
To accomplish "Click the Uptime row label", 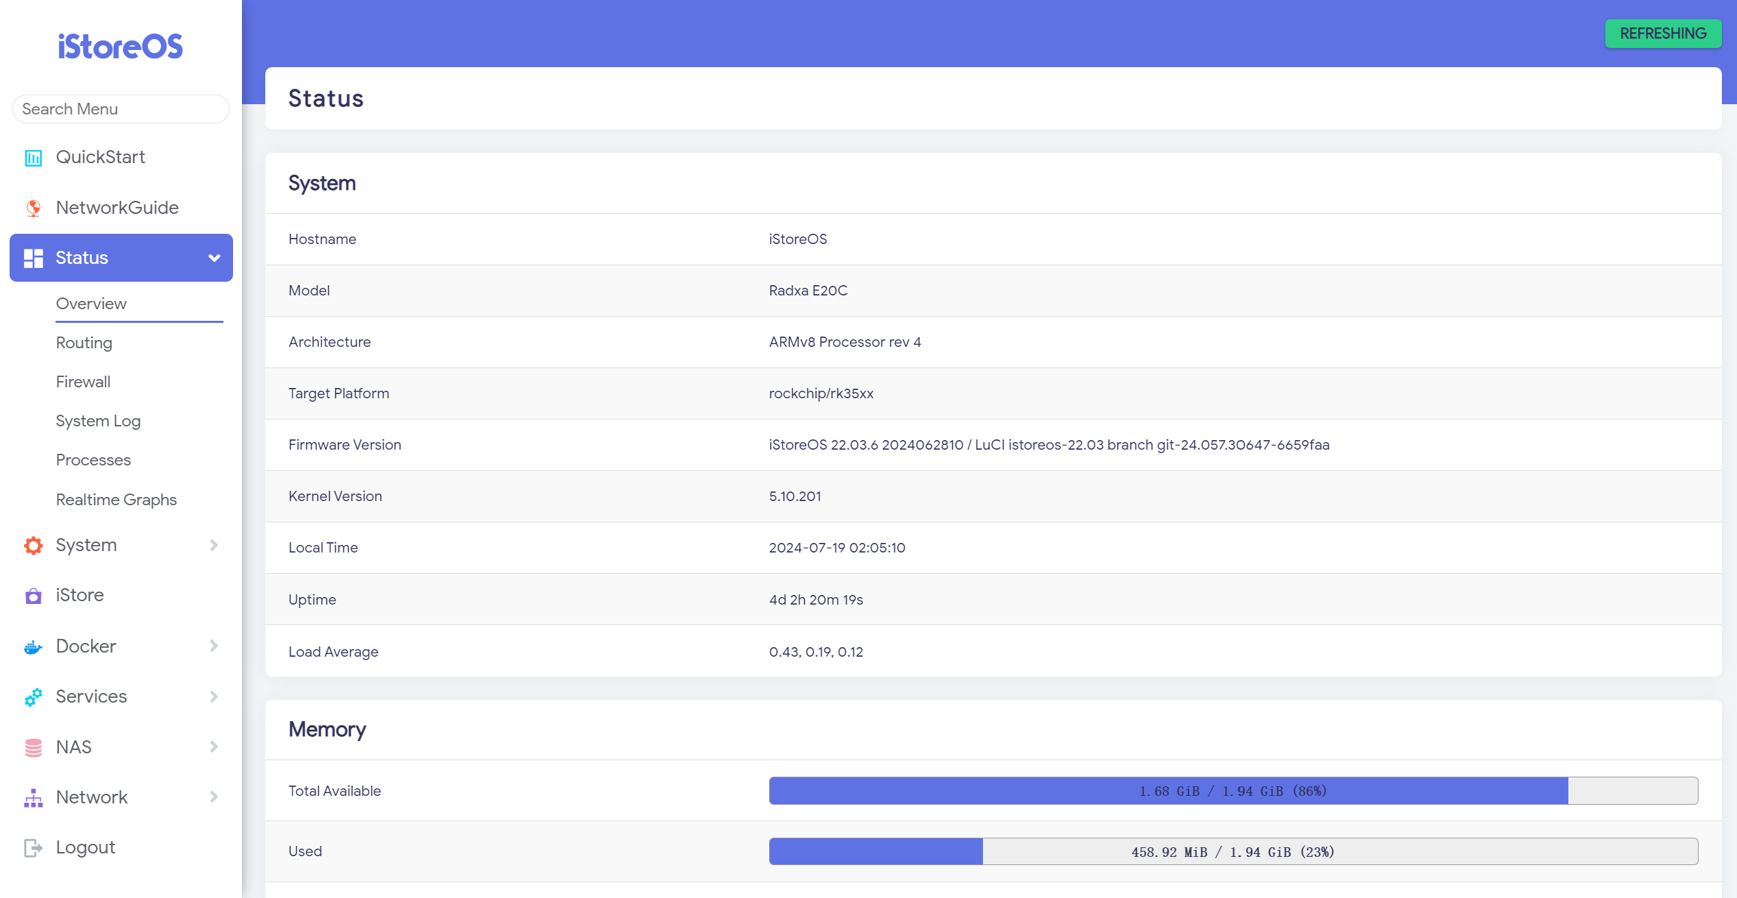I will 312,600.
